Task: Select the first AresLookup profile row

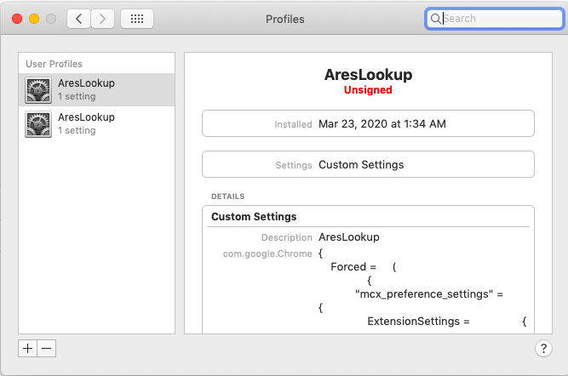Action: (x=96, y=90)
